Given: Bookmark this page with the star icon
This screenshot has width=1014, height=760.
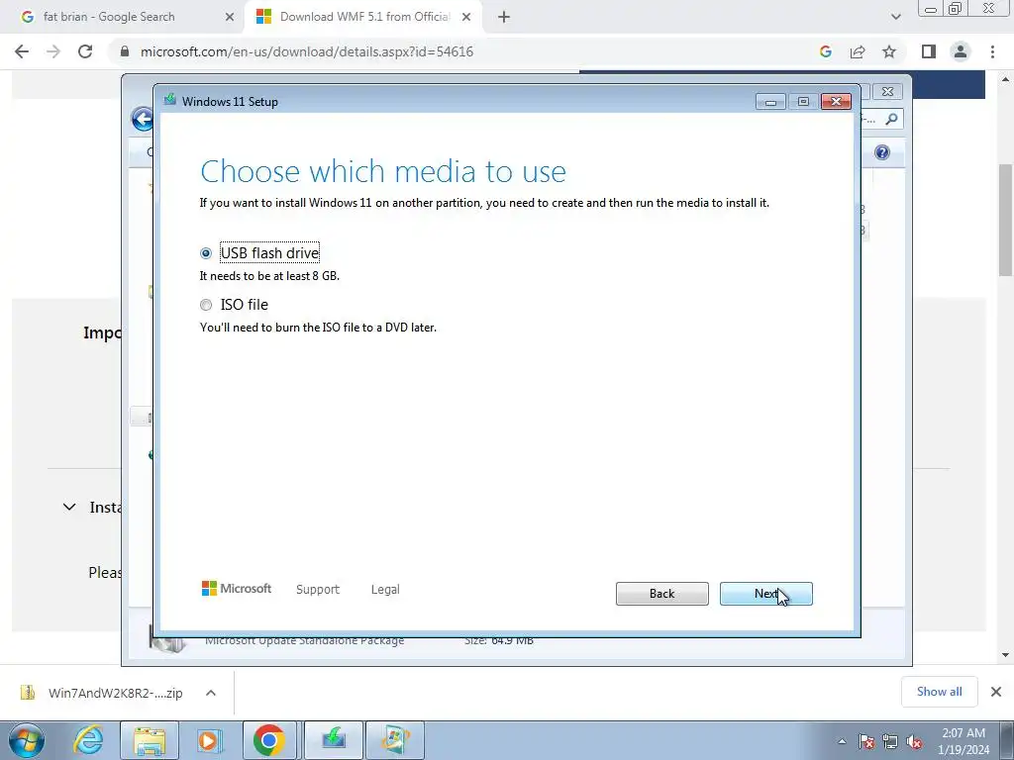Looking at the screenshot, I should pyautogui.click(x=889, y=51).
